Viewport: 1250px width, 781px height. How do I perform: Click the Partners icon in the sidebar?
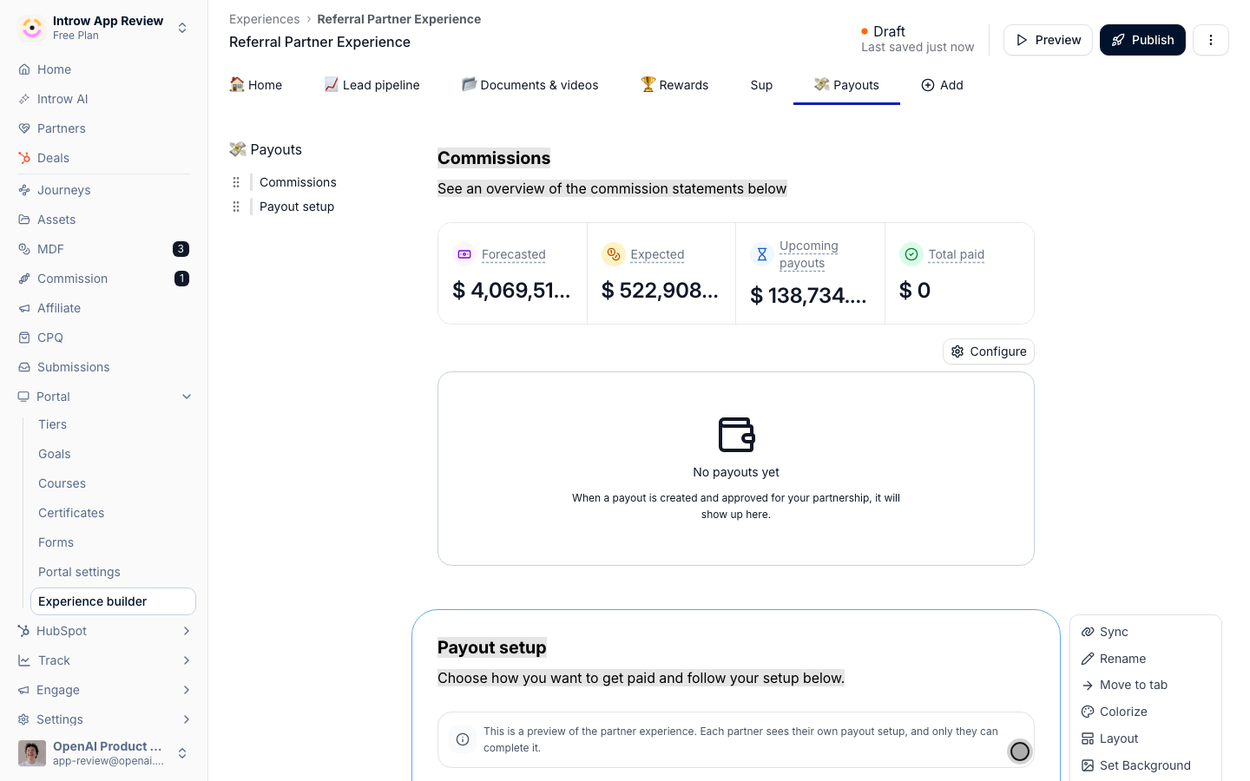tap(24, 128)
